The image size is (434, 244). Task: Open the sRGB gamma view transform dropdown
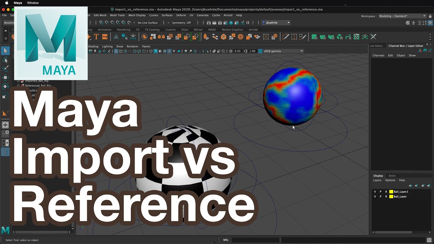click(x=283, y=51)
